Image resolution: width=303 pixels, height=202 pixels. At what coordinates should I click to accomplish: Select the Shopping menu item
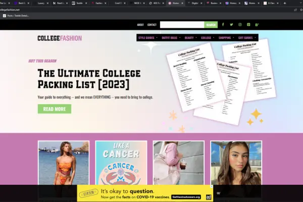pyautogui.click(x=226, y=38)
